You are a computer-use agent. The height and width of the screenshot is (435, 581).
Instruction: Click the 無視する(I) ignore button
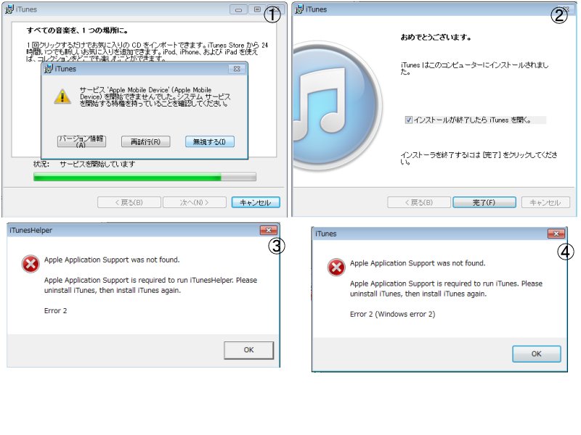point(209,141)
